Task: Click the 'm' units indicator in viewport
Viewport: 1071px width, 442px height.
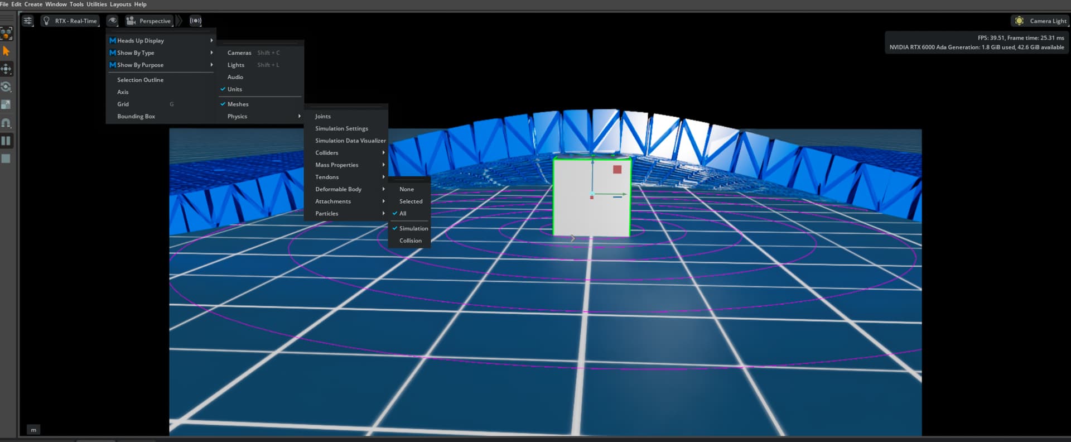Action: (33, 430)
